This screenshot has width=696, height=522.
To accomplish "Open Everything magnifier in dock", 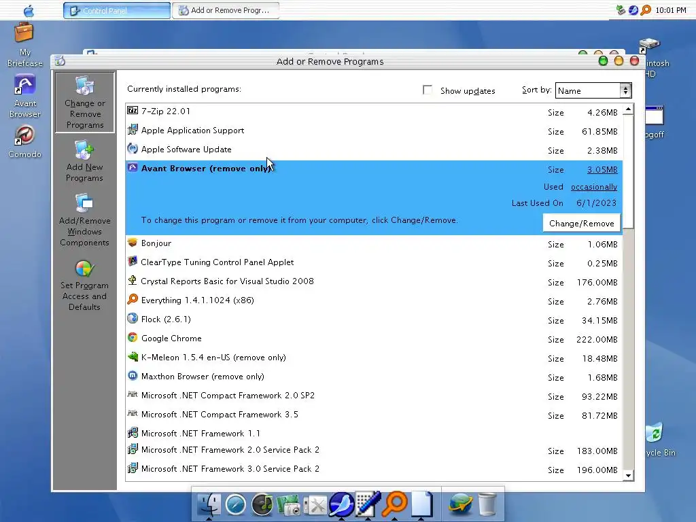I will 394,504.
